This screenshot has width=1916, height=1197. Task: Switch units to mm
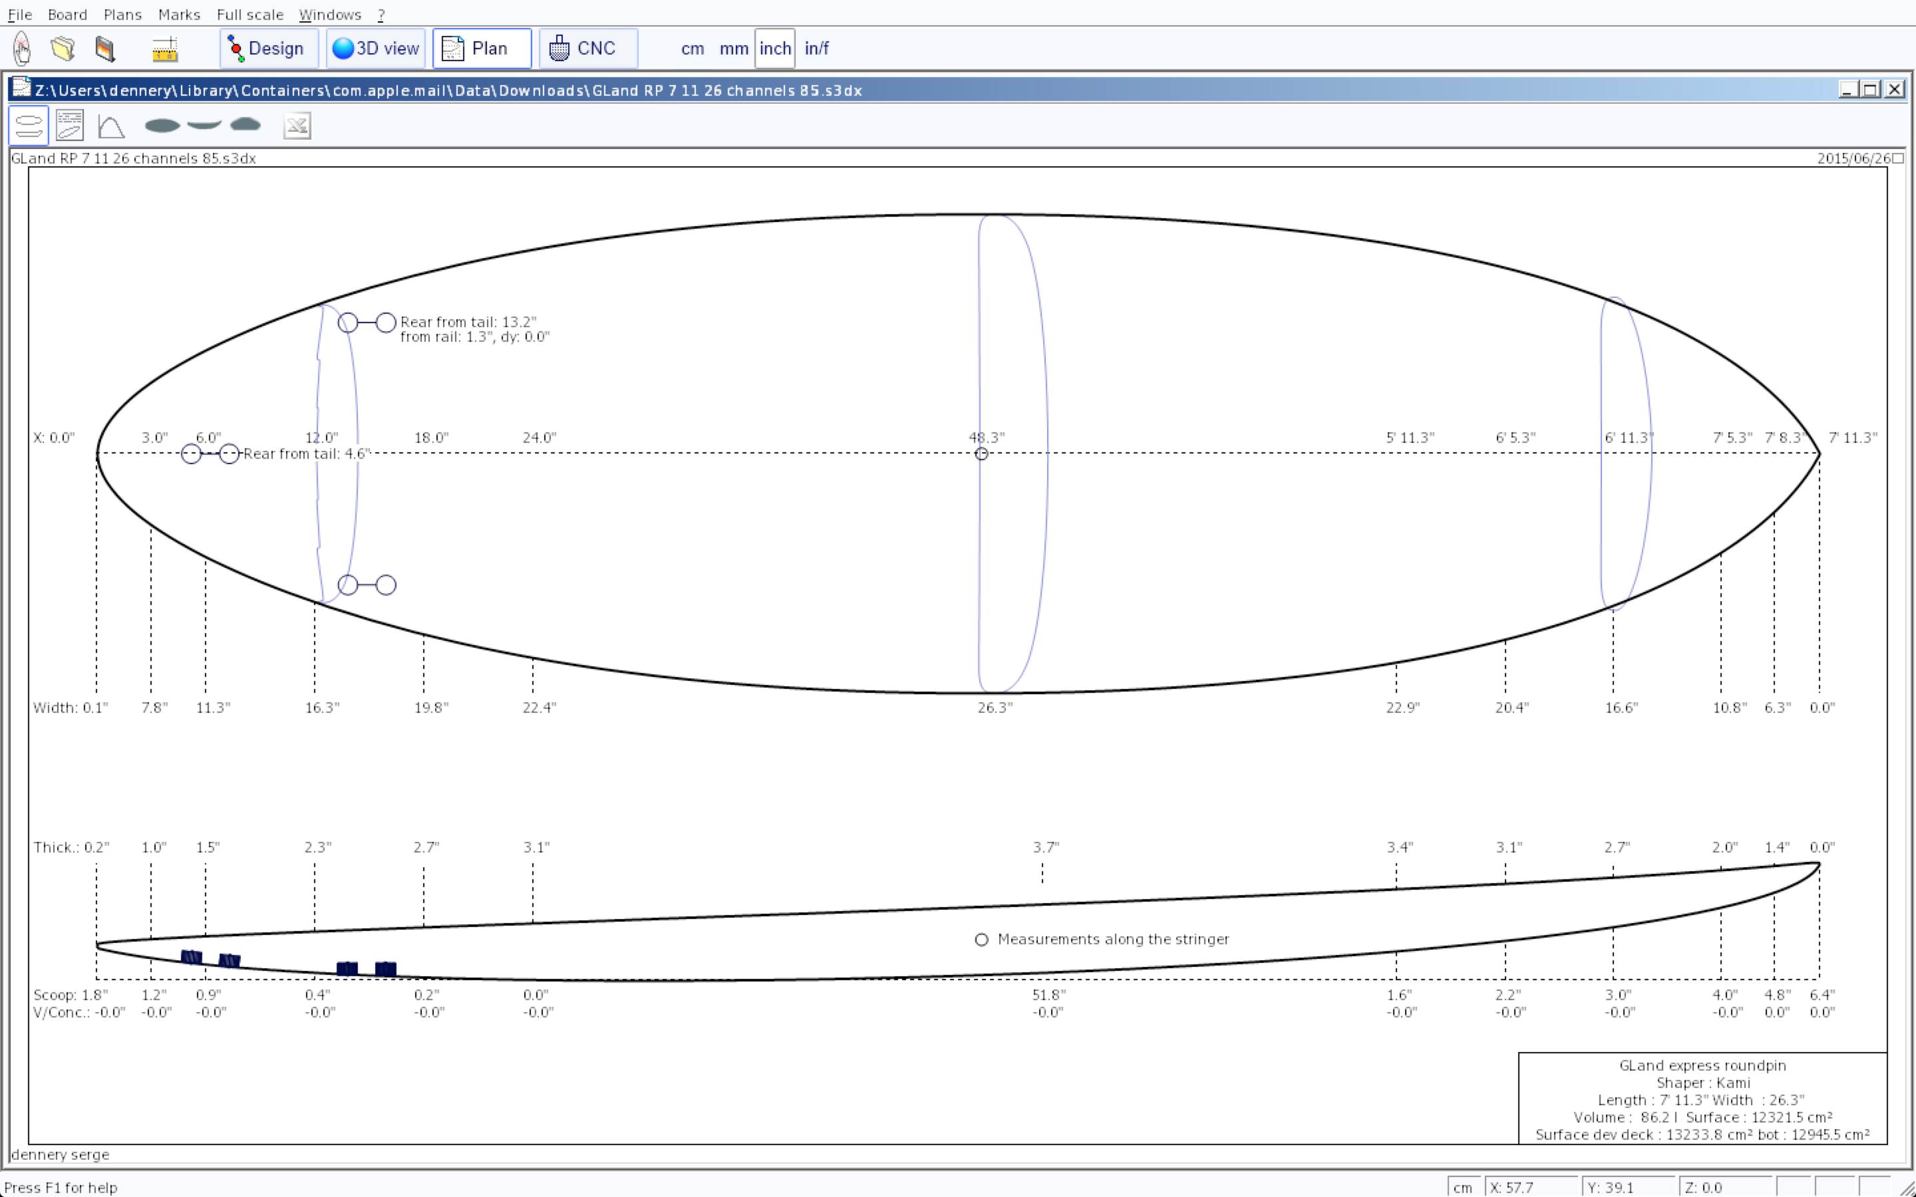733,49
